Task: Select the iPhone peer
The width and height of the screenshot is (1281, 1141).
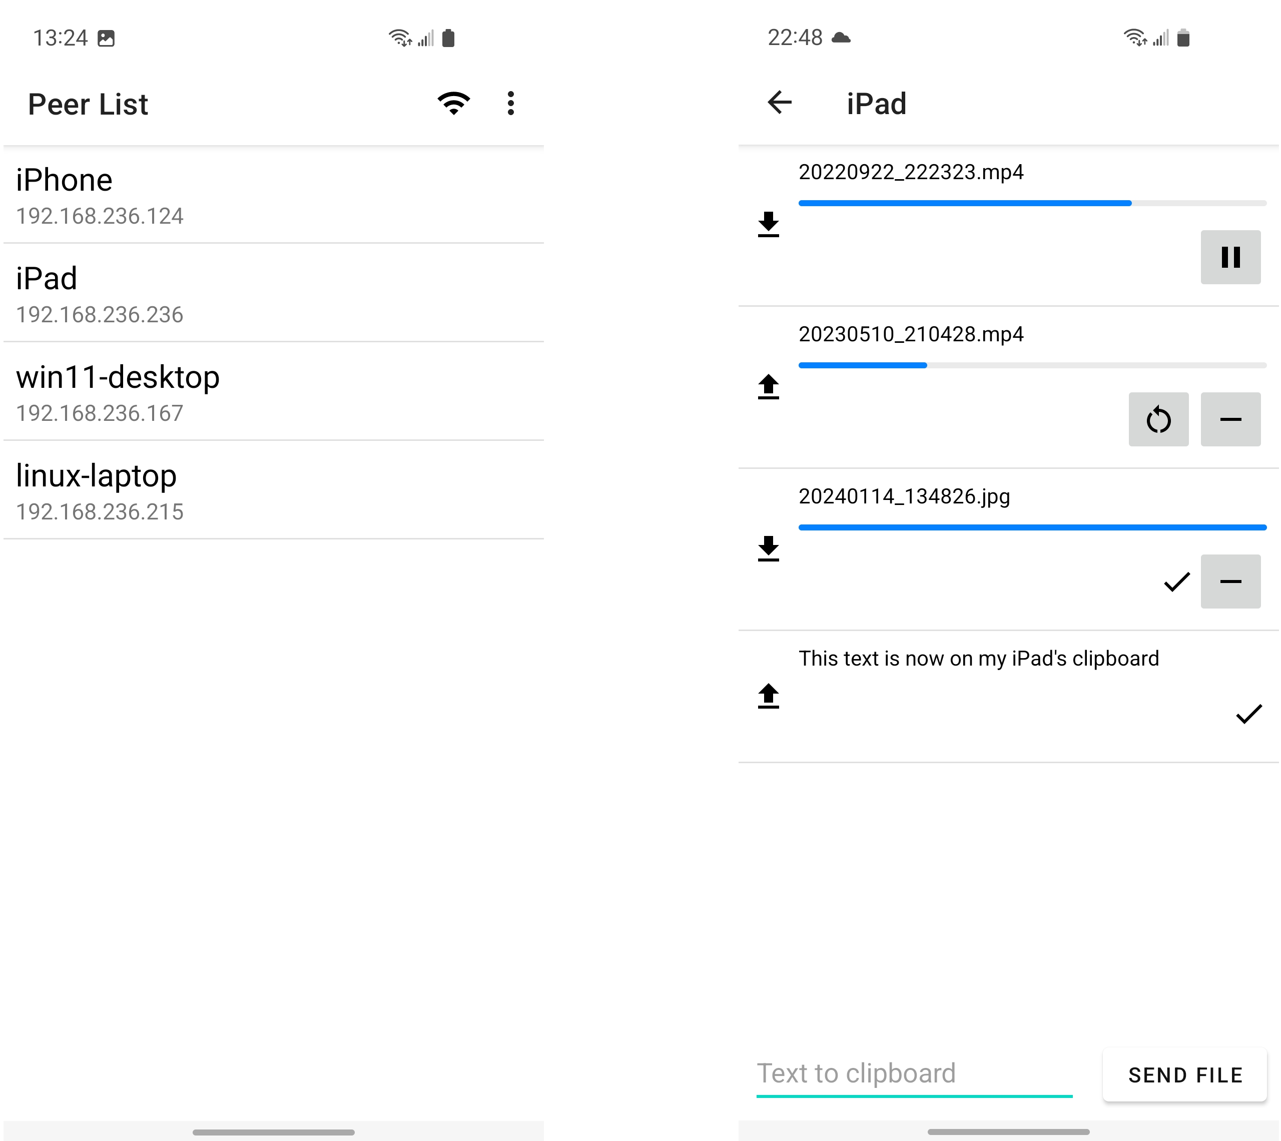Action: [x=273, y=195]
